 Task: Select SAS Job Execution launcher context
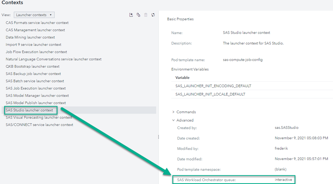36,88
